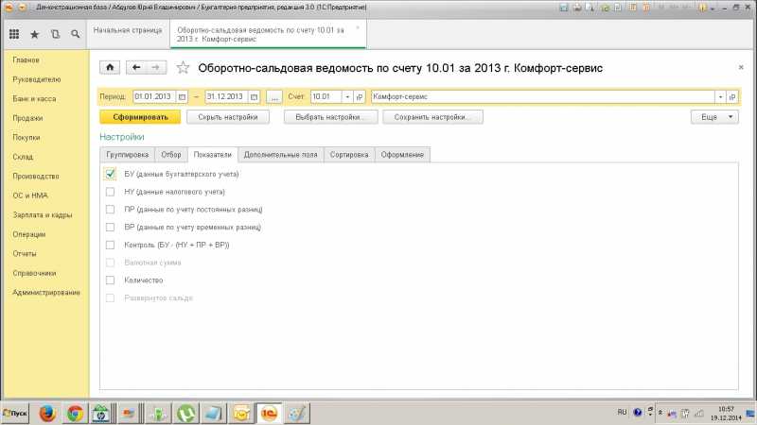This screenshot has width=757, height=425.
Task: Switch to the Группировка tab
Action: (x=128, y=155)
